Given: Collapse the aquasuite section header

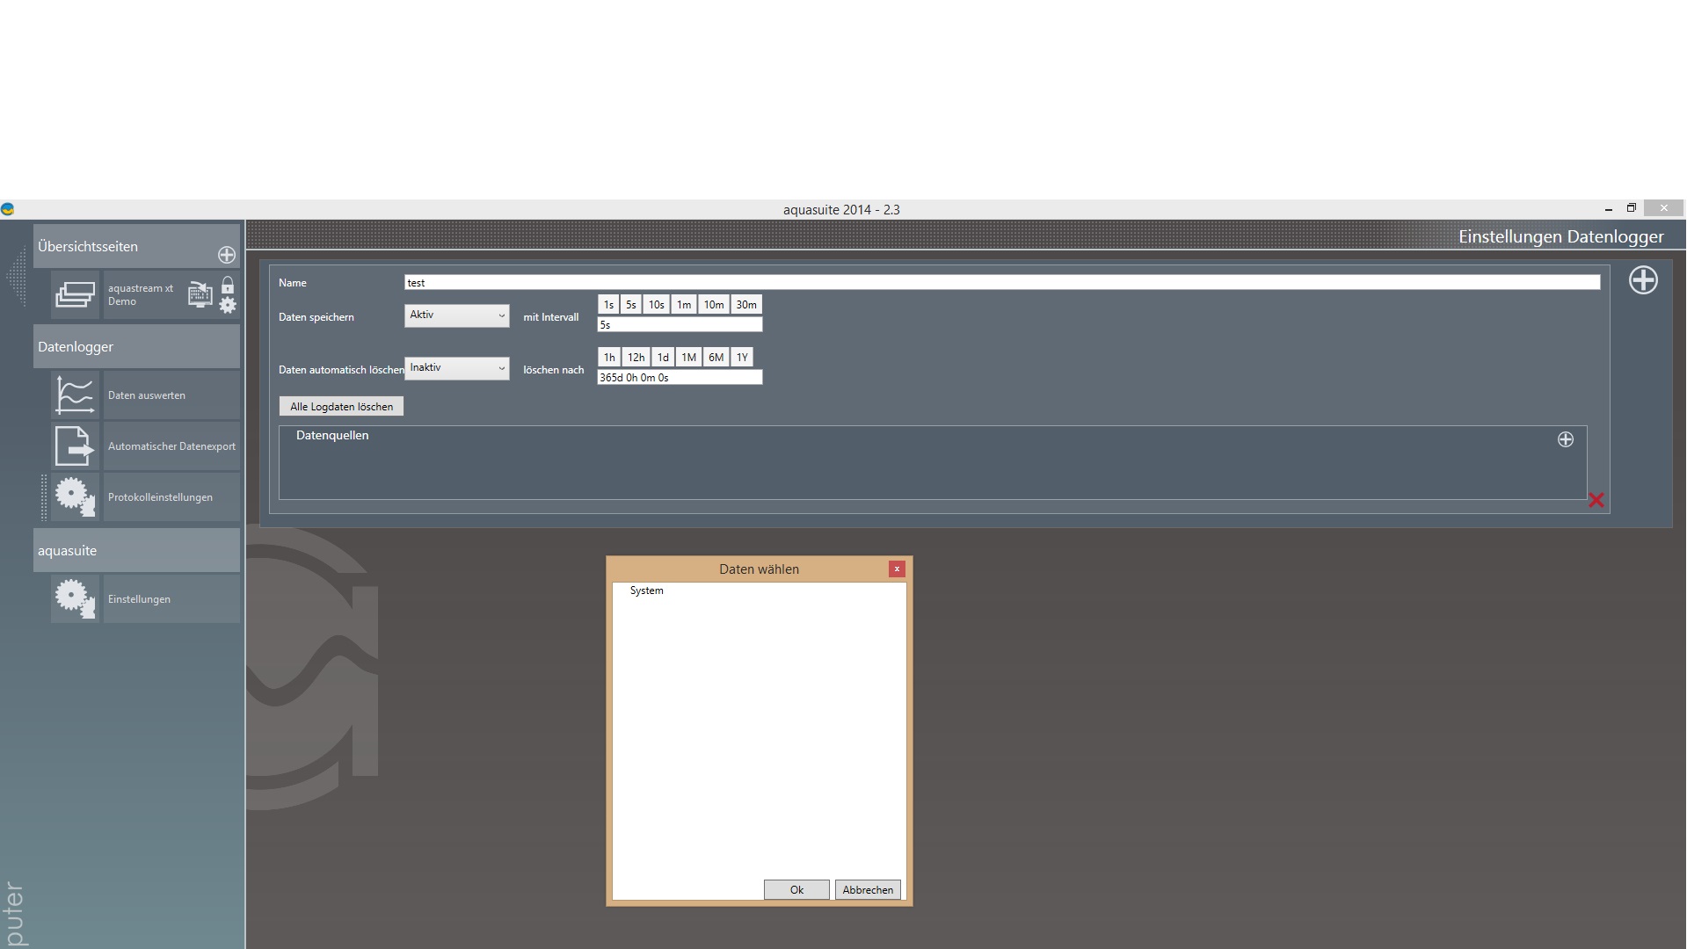Looking at the screenshot, I should [x=136, y=550].
